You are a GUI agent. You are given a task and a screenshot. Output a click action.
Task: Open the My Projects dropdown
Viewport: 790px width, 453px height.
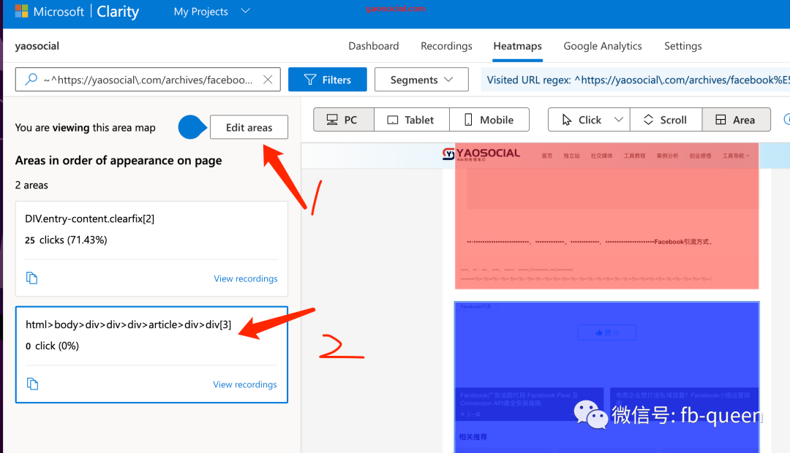211,11
